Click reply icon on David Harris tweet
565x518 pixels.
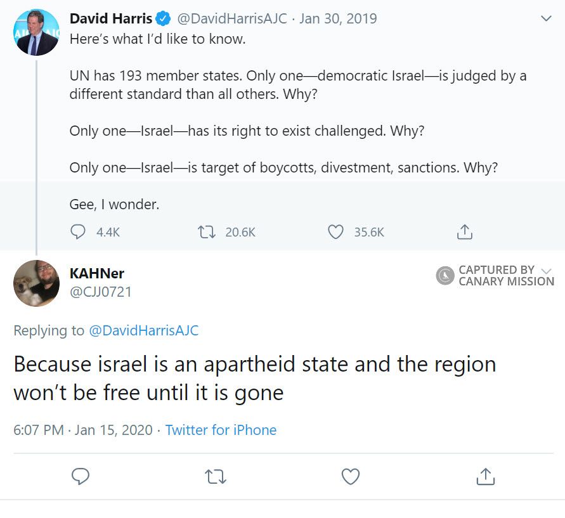pos(78,232)
